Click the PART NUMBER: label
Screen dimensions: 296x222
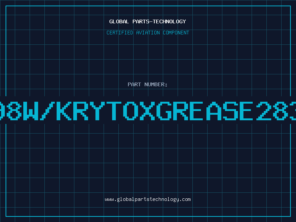(148, 84)
